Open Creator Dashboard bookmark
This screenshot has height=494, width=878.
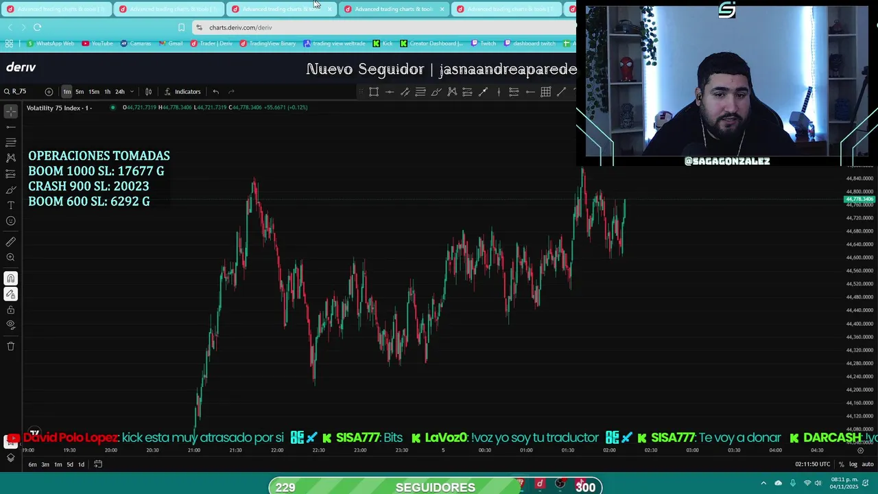[431, 43]
